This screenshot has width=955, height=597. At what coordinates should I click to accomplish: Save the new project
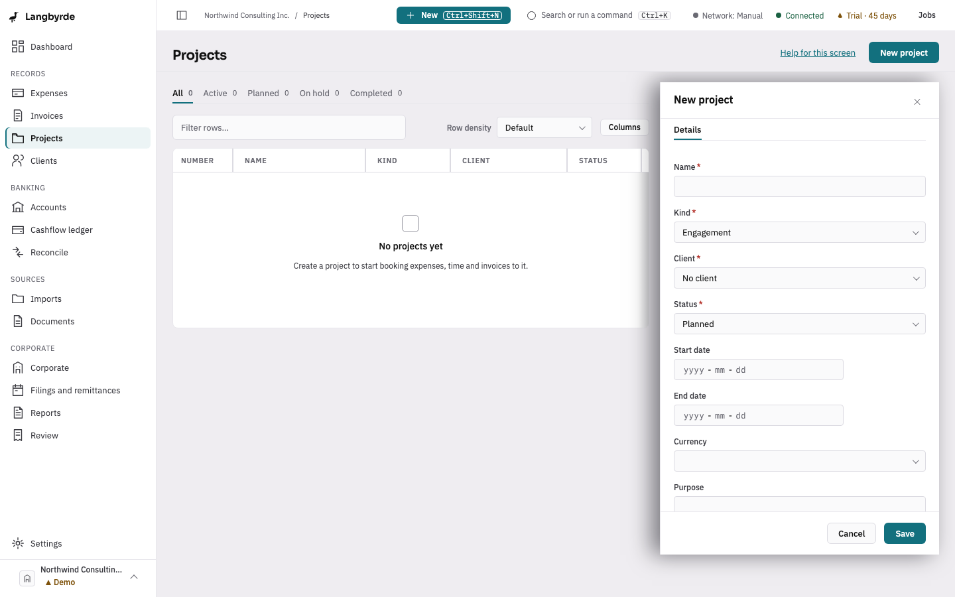[905, 533]
